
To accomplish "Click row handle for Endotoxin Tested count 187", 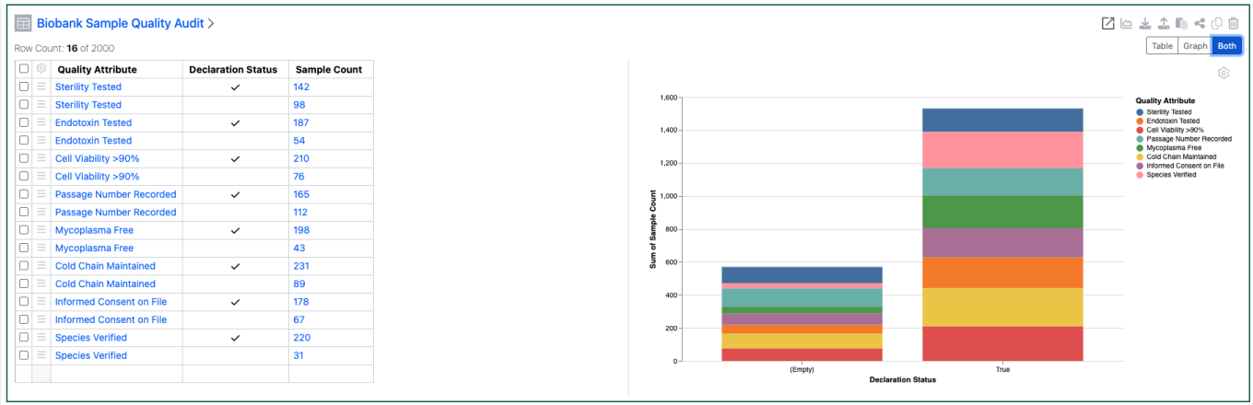I will [41, 122].
